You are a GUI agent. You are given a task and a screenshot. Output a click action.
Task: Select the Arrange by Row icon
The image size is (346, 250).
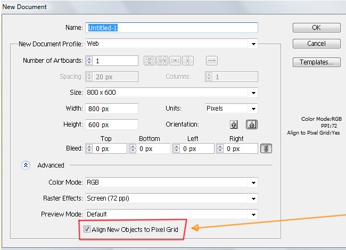click(176, 61)
